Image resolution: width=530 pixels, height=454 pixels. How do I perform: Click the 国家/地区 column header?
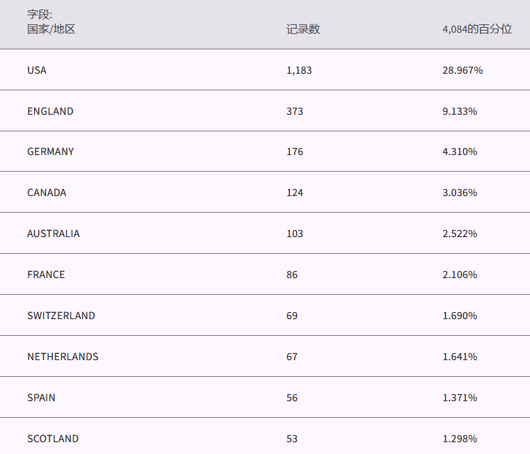[x=51, y=29]
